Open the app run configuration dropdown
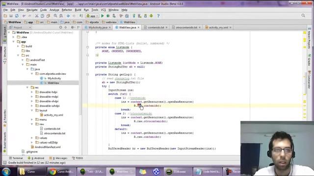 pos(92,16)
